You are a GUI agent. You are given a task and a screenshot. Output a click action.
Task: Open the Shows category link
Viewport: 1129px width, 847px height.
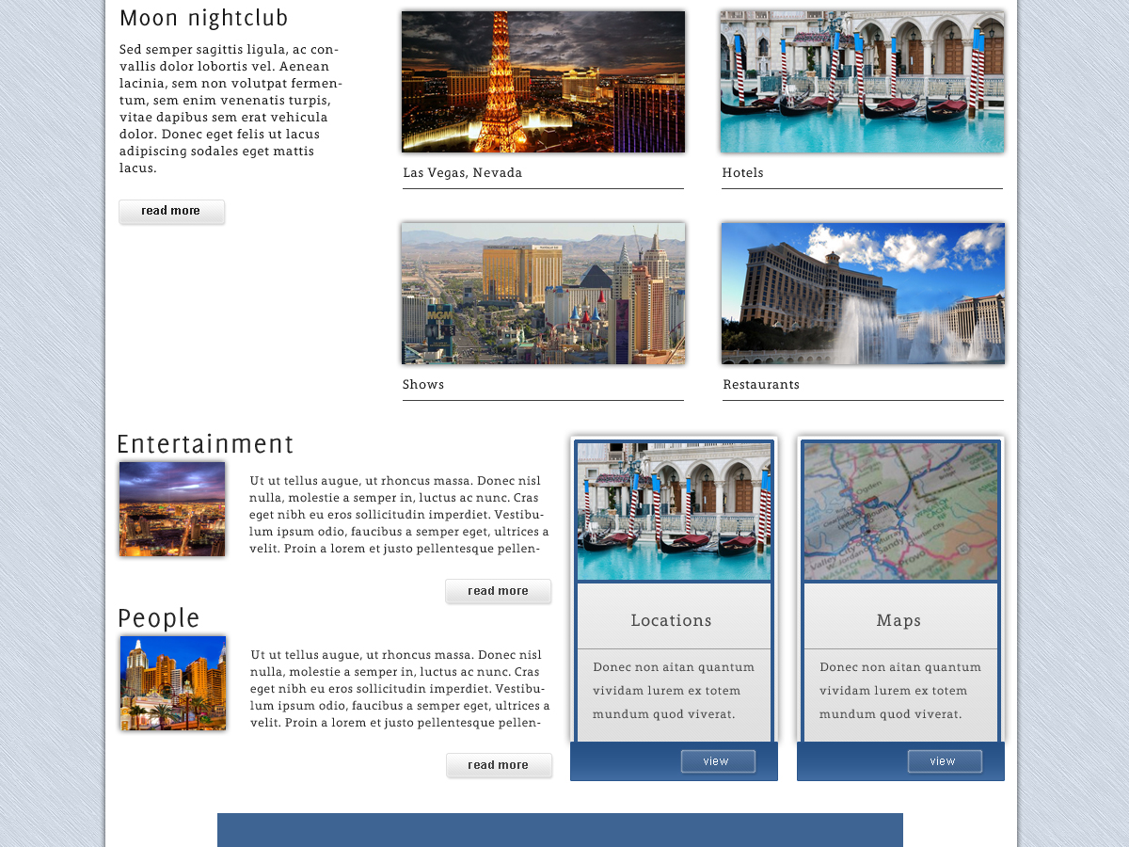tap(422, 384)
